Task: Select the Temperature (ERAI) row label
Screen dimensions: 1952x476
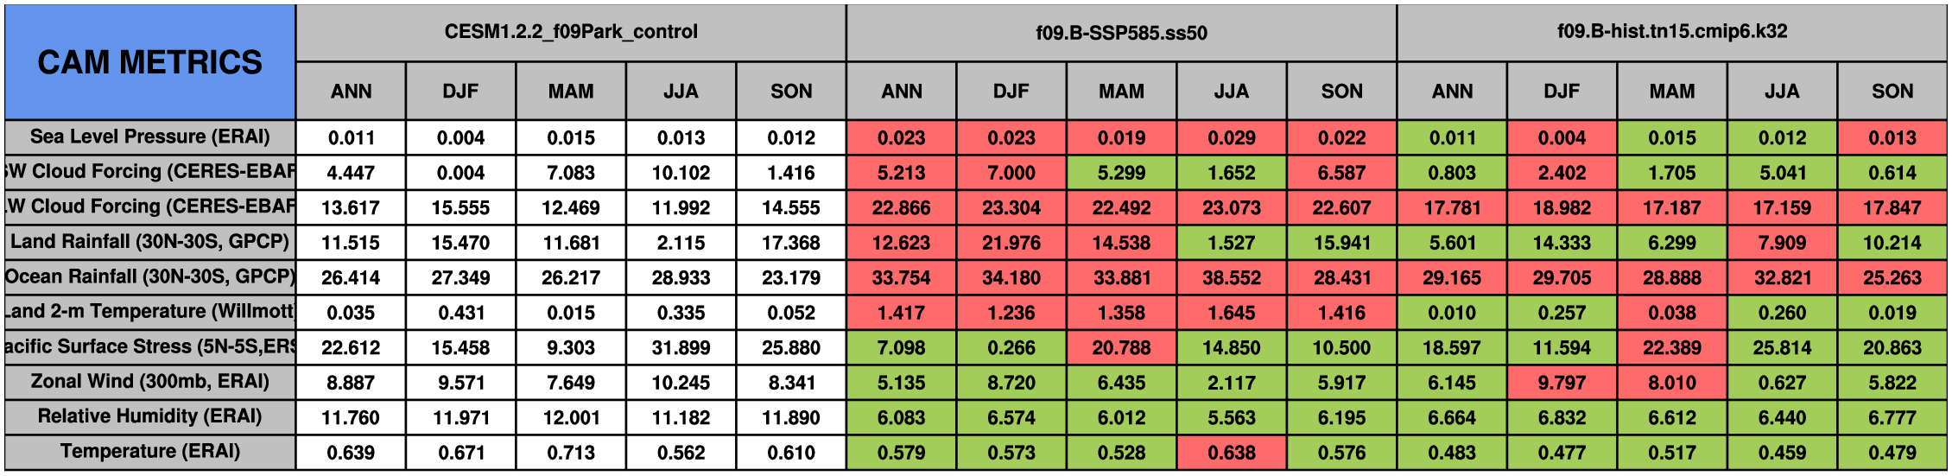Action: [149, 452]
